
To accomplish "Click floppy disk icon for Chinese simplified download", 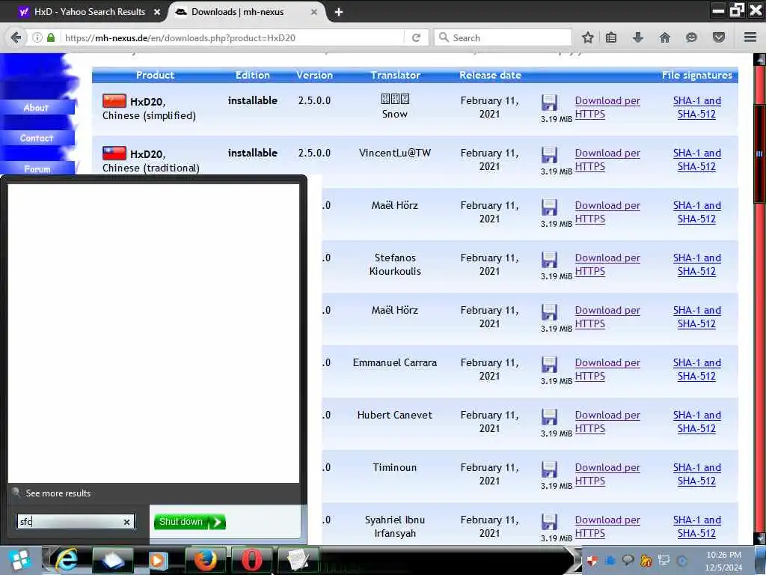I will point(549,103).
